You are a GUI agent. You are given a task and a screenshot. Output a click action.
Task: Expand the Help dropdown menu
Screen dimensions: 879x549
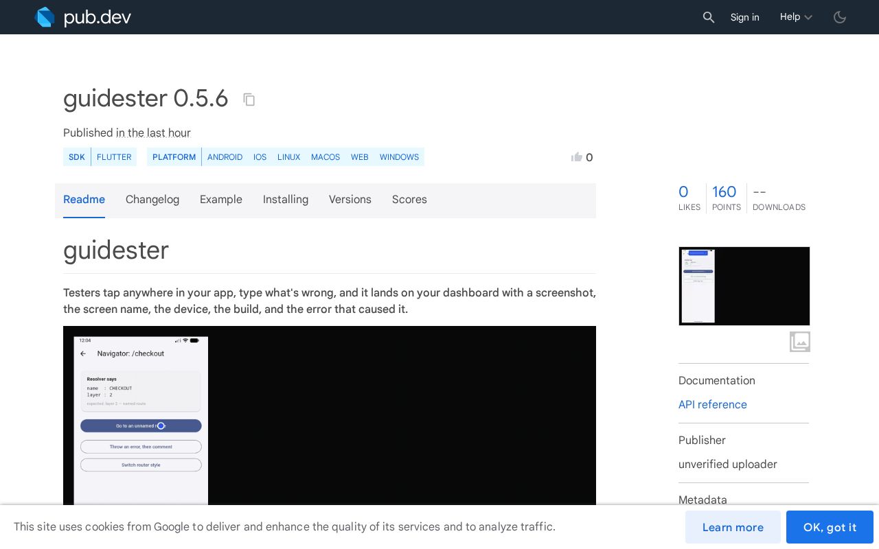796,17
